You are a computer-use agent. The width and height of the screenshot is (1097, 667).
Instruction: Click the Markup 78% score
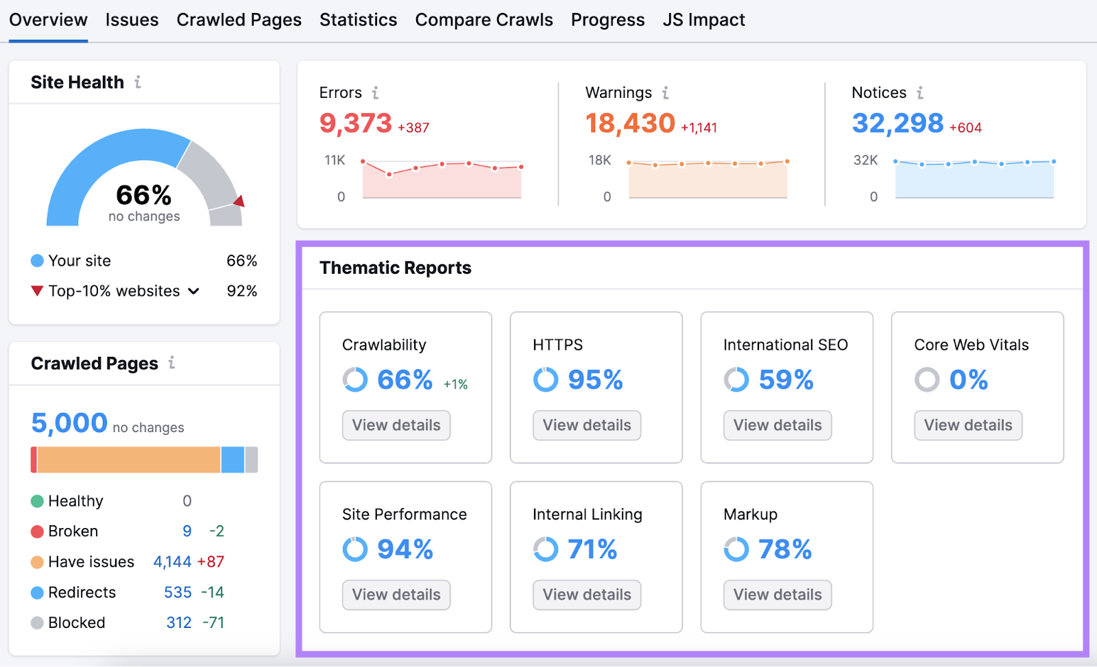tap(785, 549)
